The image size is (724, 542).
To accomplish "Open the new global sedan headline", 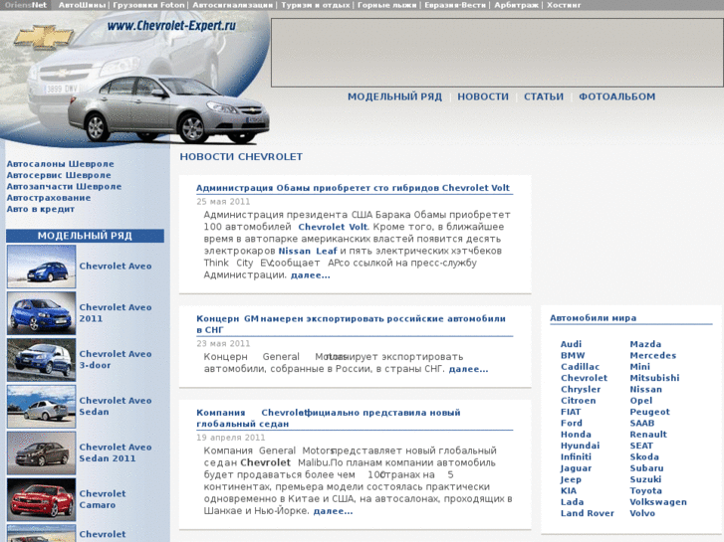I will 329,418.
